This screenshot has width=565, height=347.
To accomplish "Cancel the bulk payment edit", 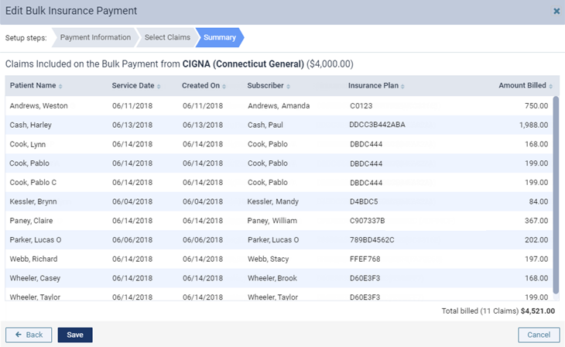I will [x=539, y=335].
